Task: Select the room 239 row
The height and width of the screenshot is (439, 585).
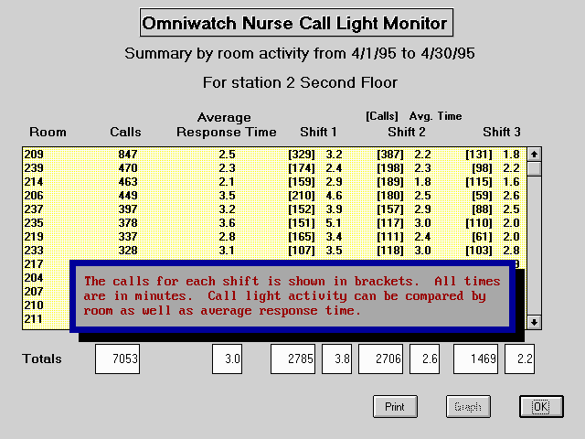Action: coord(274,168)
